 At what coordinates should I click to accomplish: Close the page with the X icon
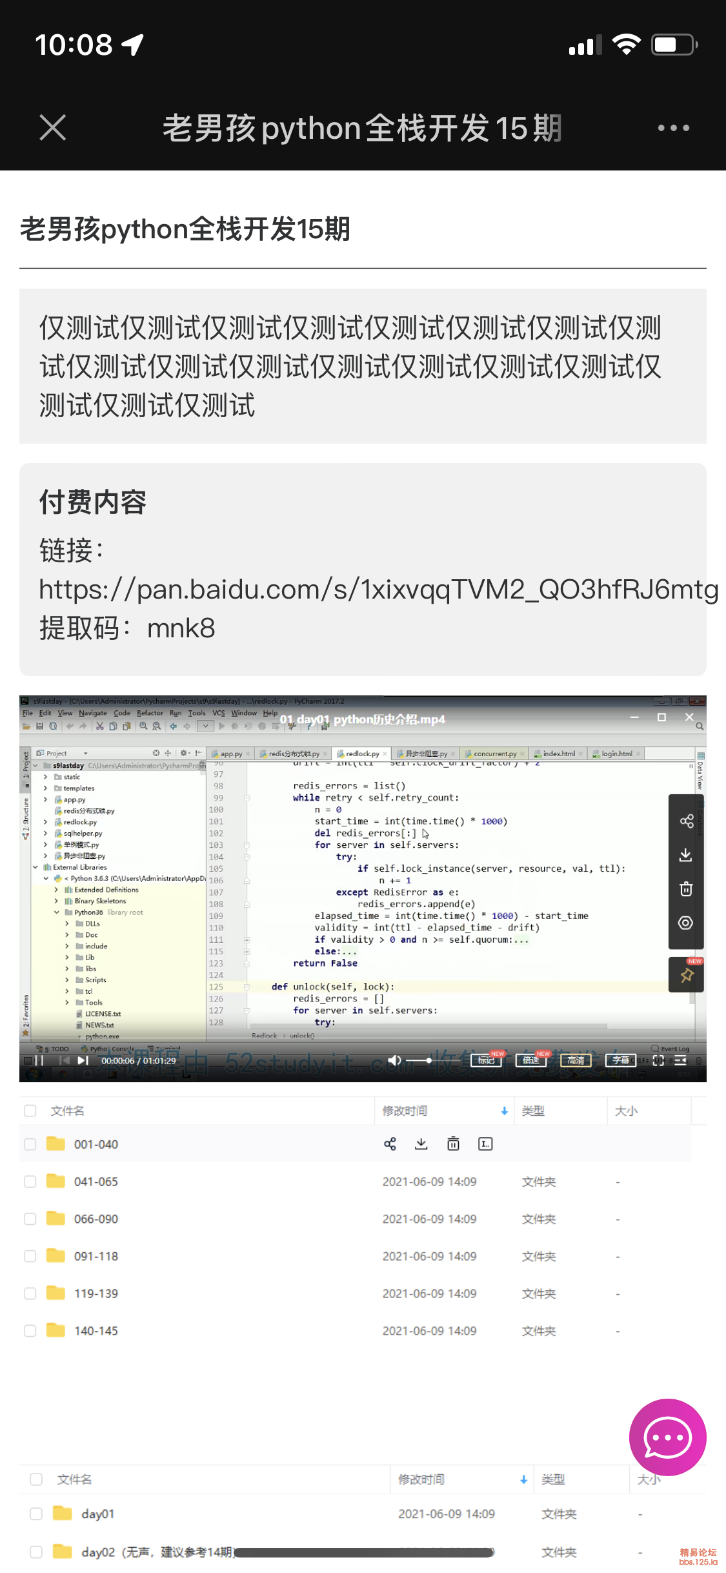coord(53,127)
